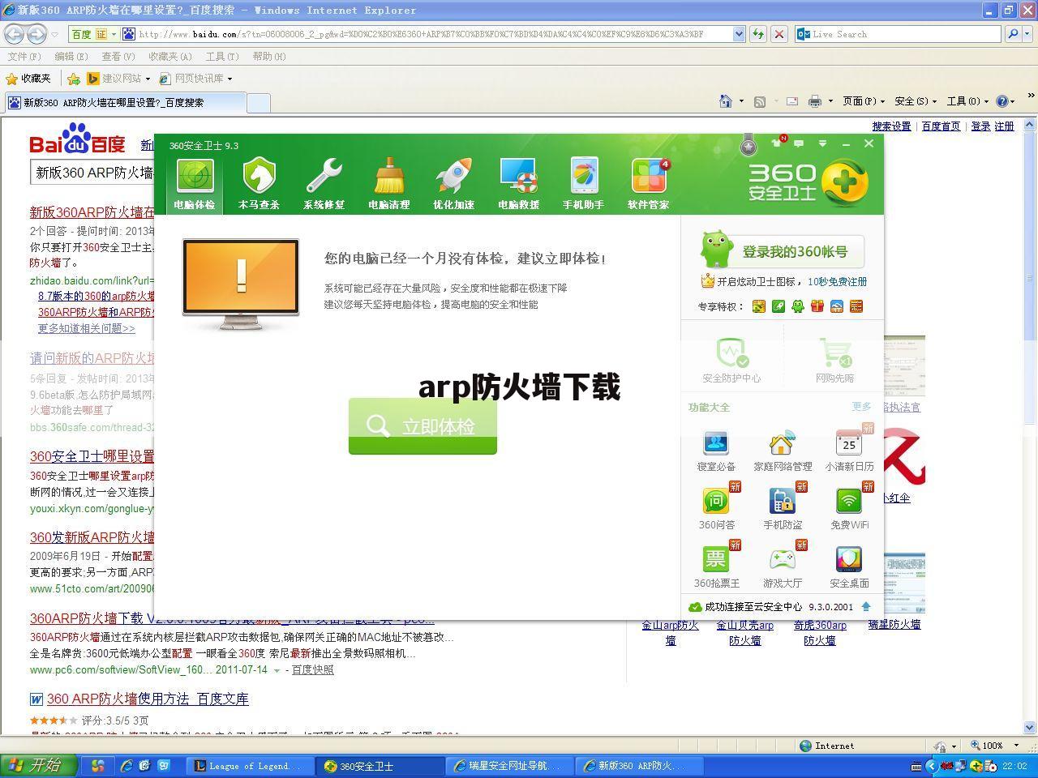Open the 小清新日历 calendar tool
The height and width of the screenshot is (778, 1038).
tap(849, 451)
